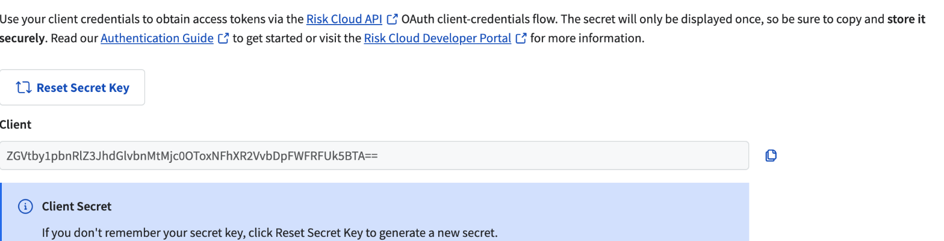
Task: Click the info icon beside Client Secret
Action: (x=25, y=207)
